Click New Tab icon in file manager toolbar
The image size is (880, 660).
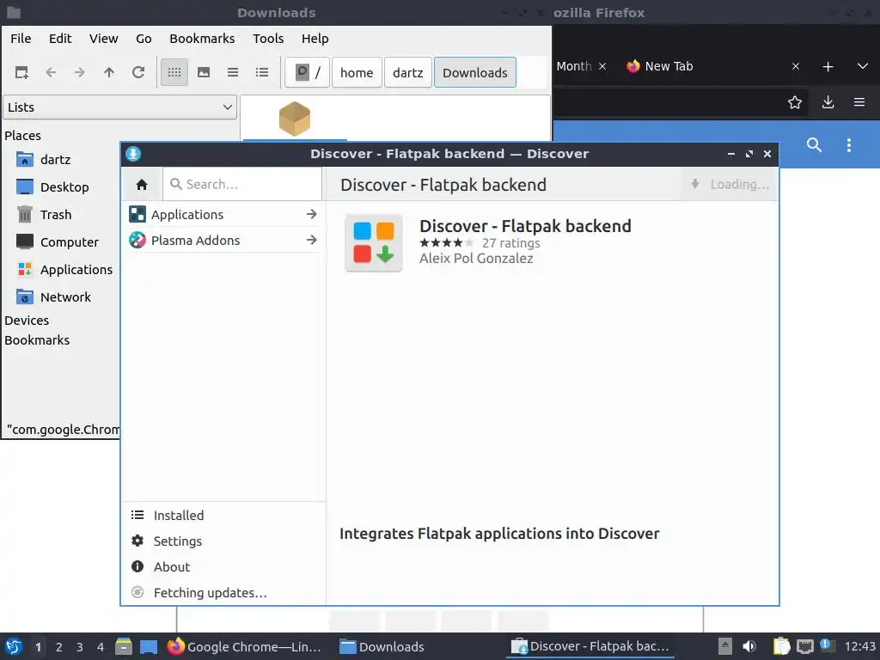[x=21, y=72]
